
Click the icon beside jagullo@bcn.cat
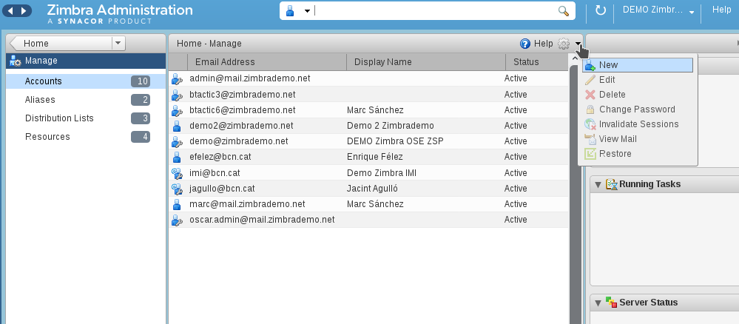[177, 189]
